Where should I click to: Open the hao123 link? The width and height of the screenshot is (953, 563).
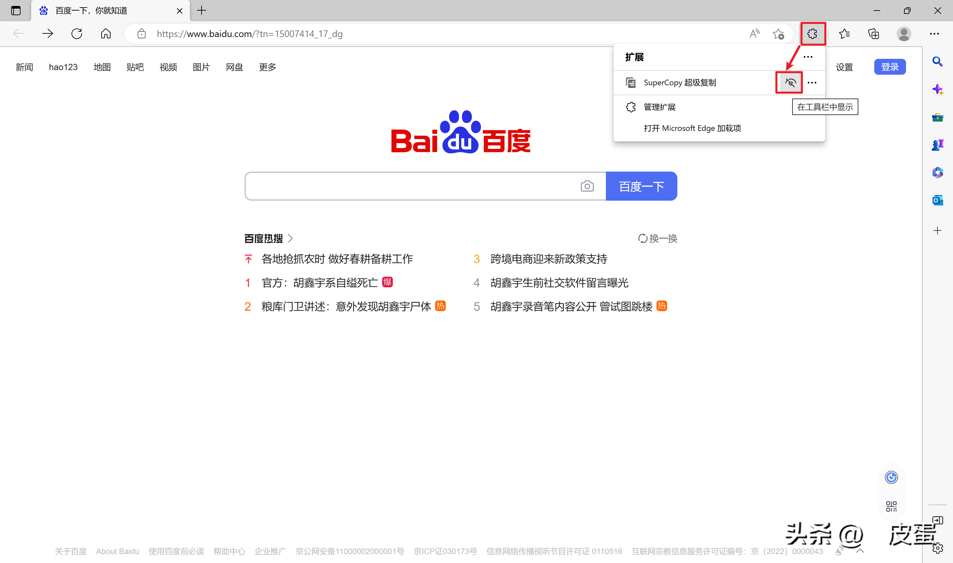pos(63,67)
